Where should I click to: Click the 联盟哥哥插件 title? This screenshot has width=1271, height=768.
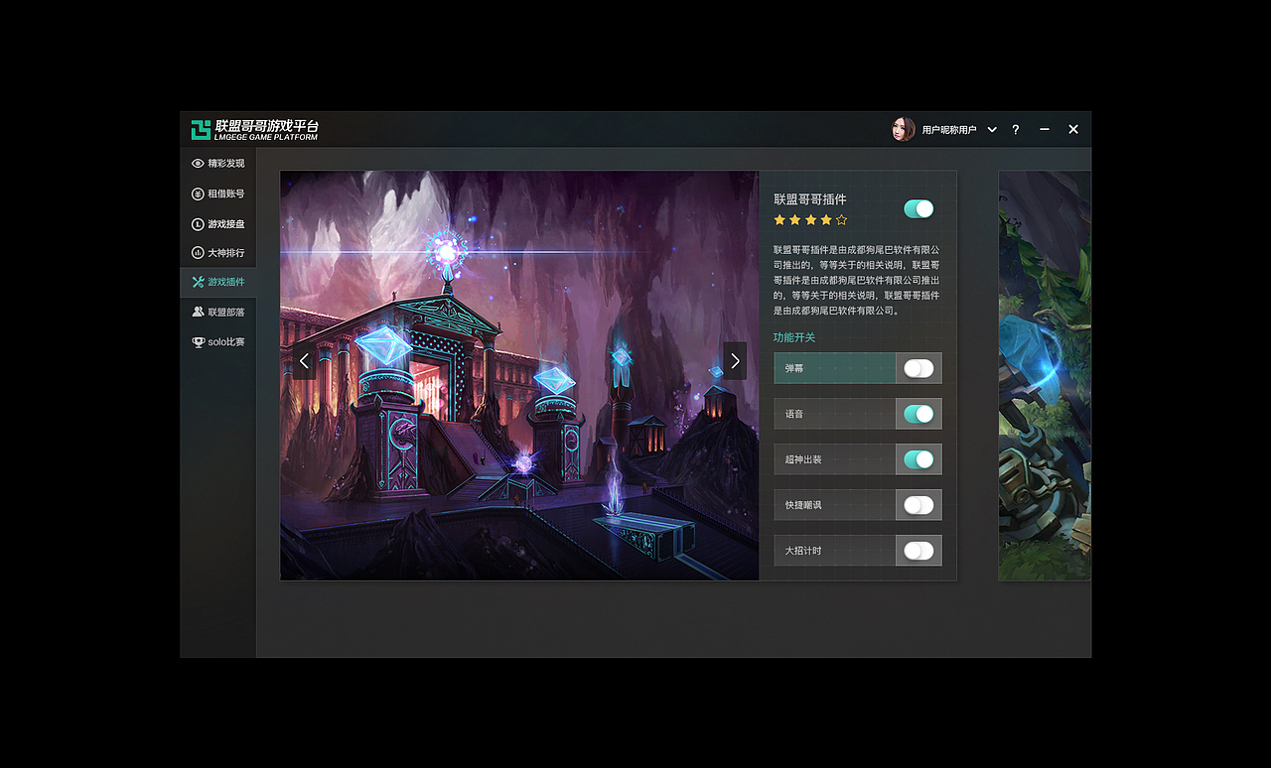click(810, 199)
